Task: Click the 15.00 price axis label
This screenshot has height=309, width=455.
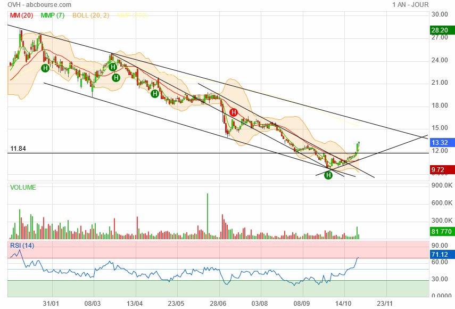Action: (440, 128)
